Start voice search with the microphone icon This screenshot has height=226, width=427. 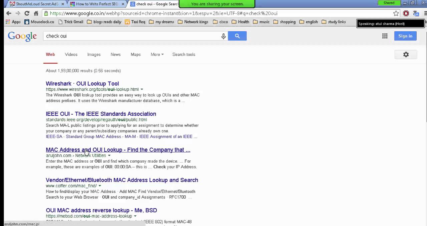[x=224, y=36]
